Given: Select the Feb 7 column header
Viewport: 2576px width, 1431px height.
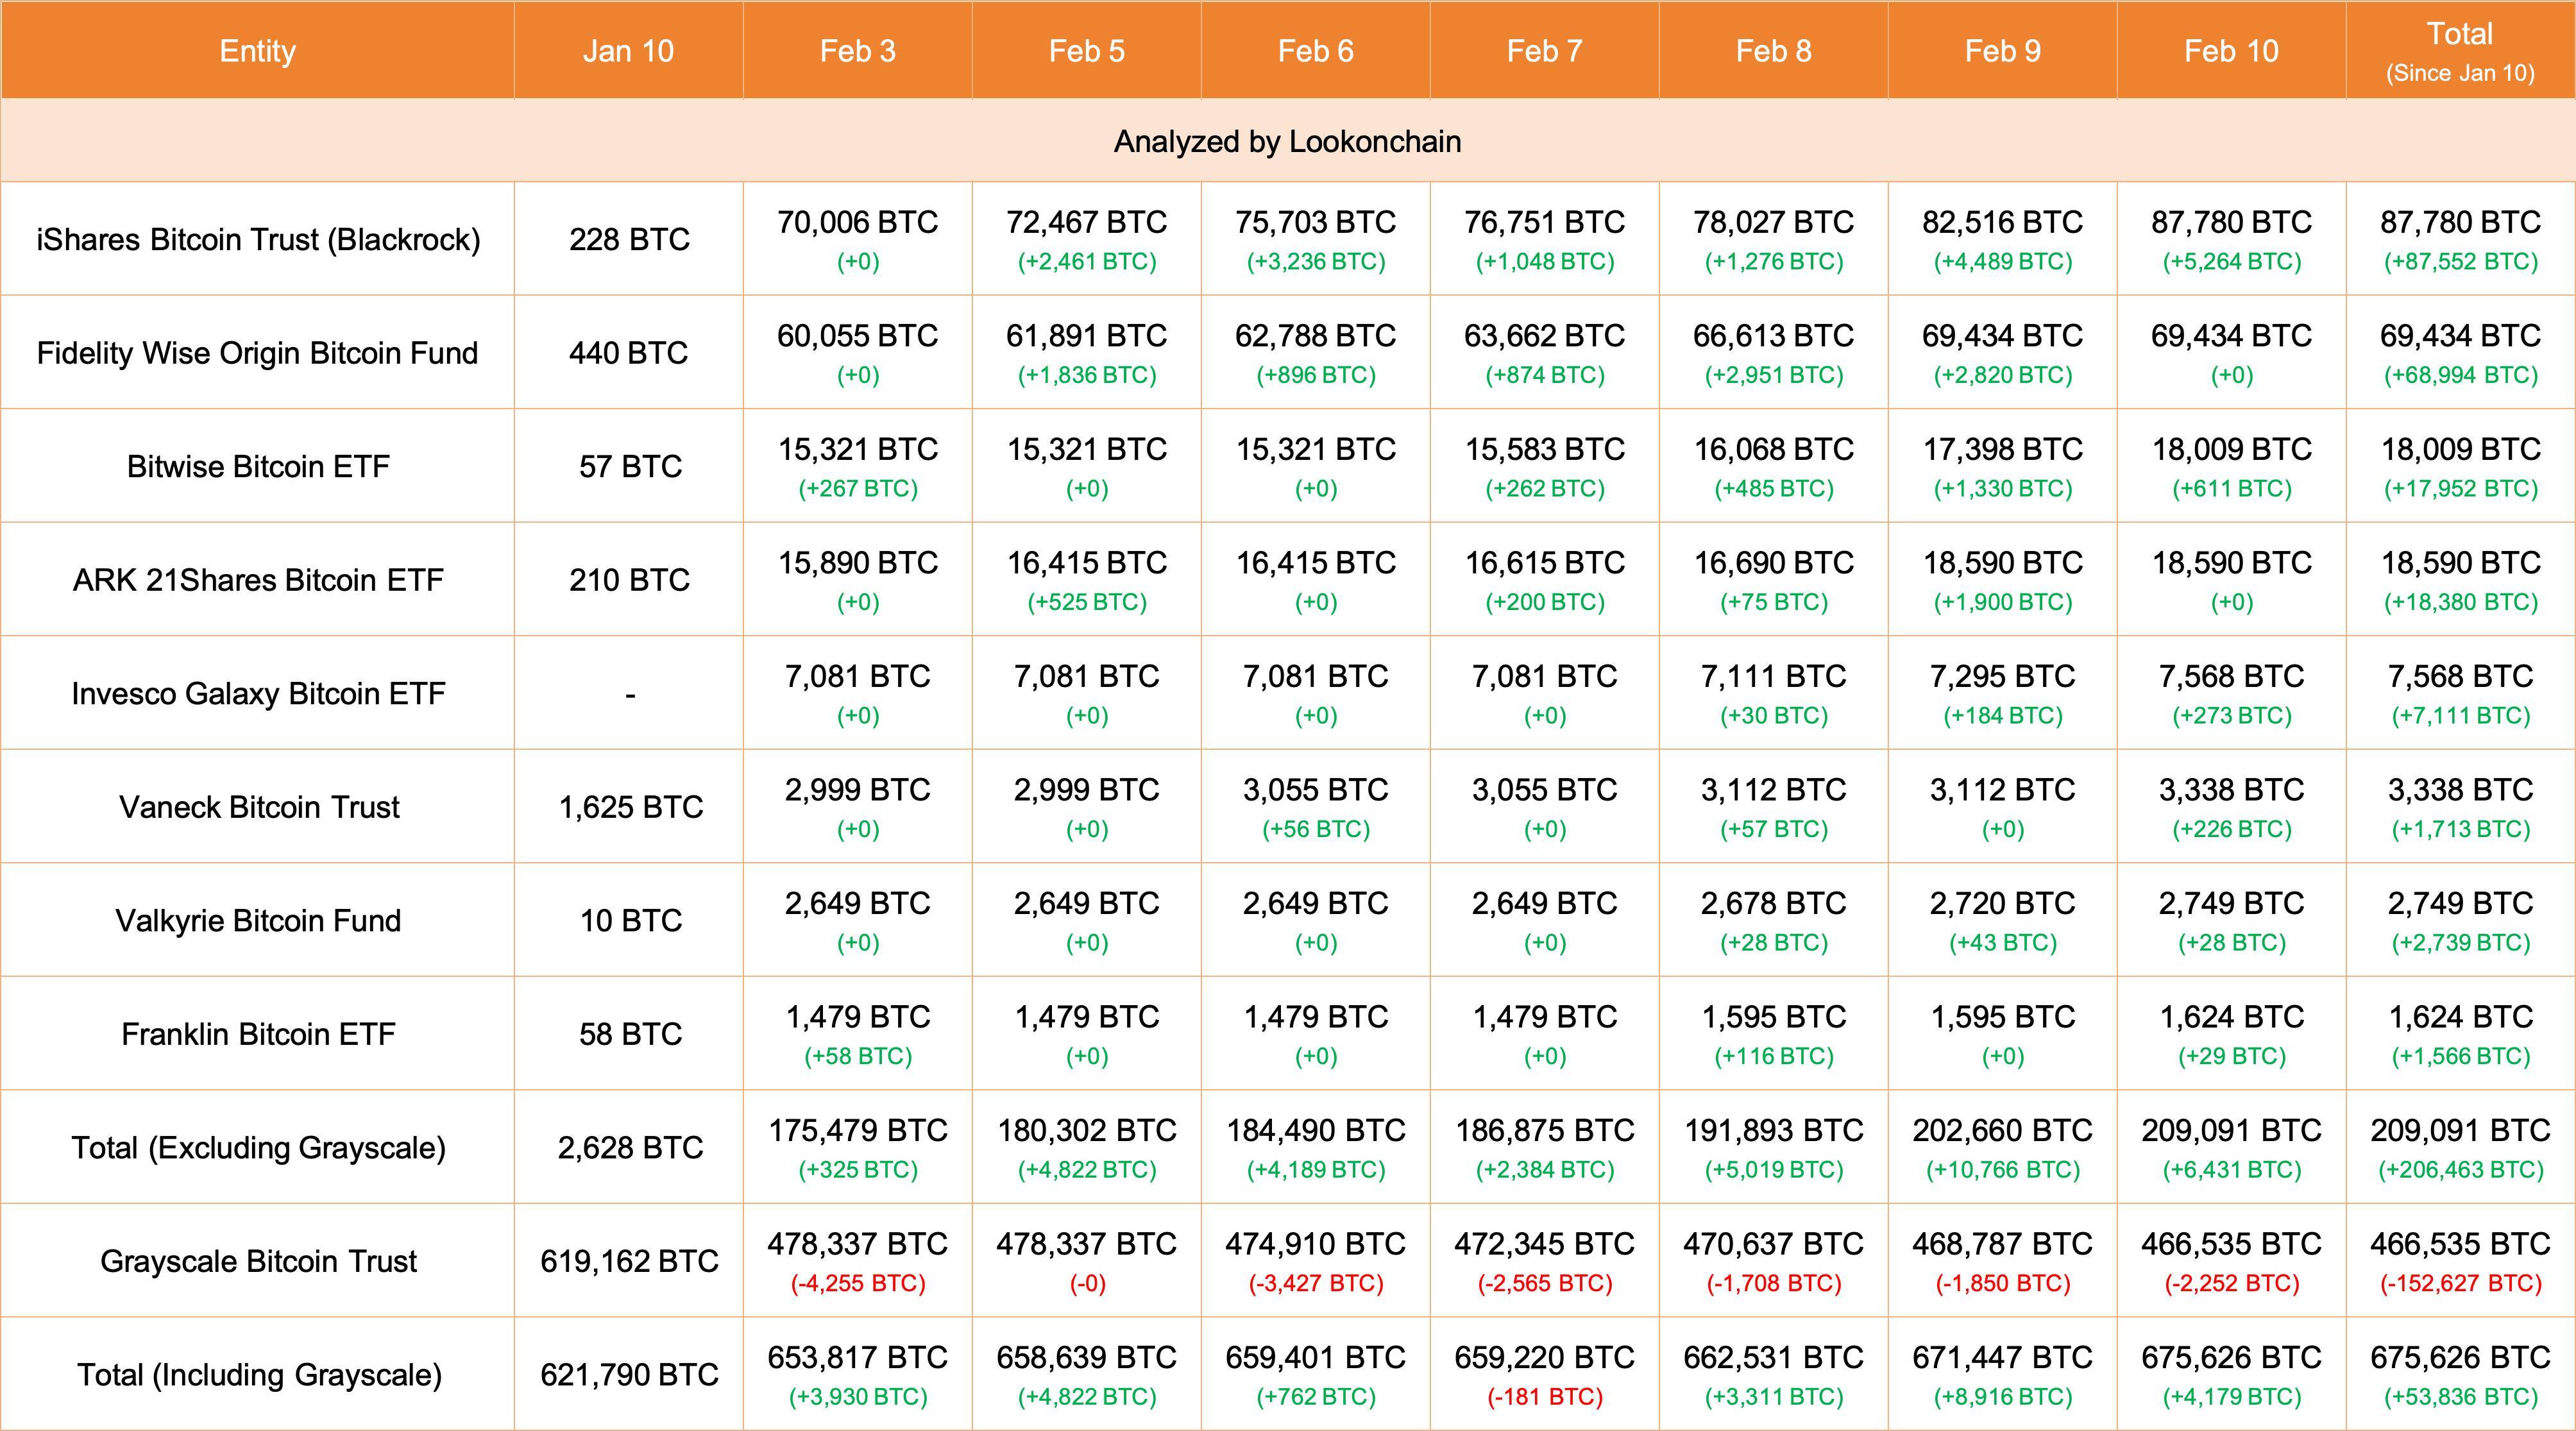Looking at the screenshot, I should point(1544,51).
